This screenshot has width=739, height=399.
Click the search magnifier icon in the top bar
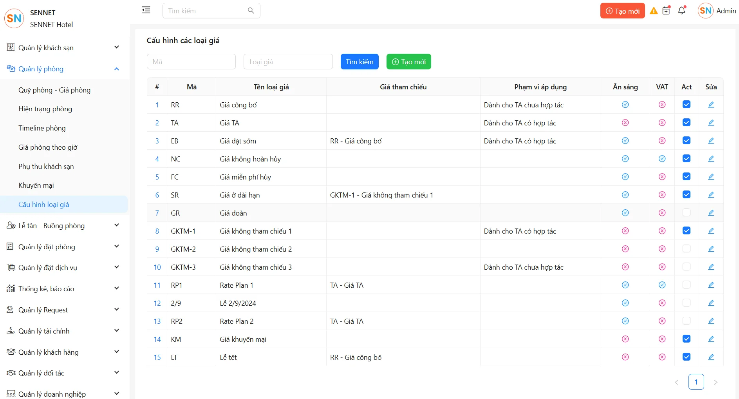coord(251,11)
